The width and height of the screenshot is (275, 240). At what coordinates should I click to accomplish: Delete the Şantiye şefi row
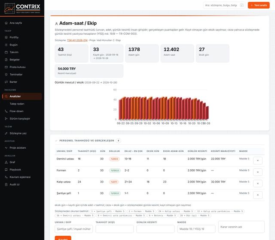coord(258,195)
